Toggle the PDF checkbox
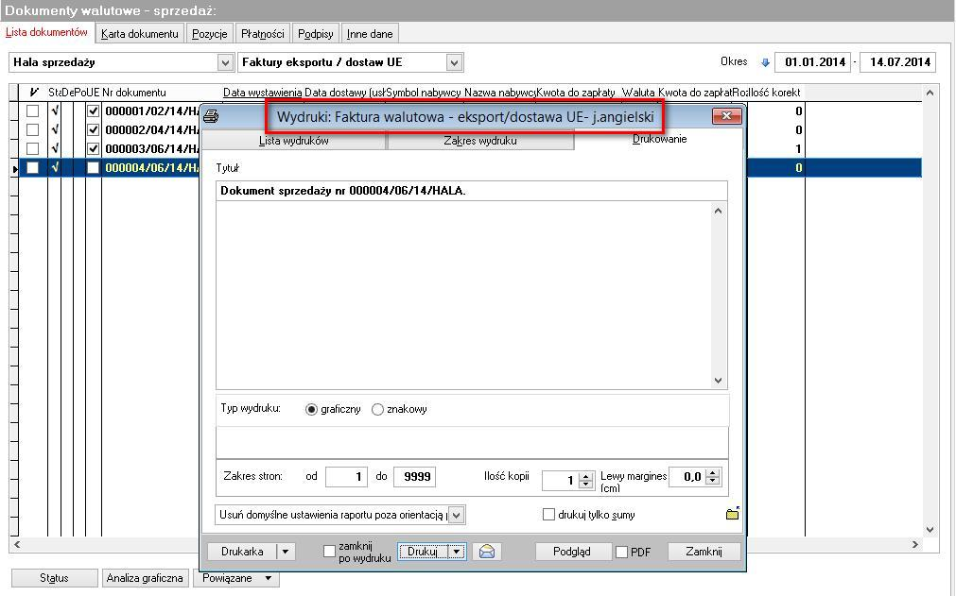Viewport: 956px width, 596px height. point(621,553)
